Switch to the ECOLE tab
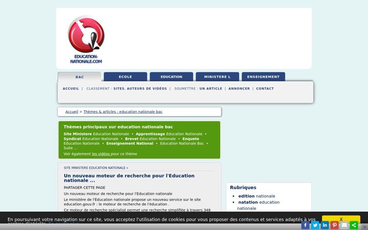Viewport: 368px width, 230px height. point(125,77)
